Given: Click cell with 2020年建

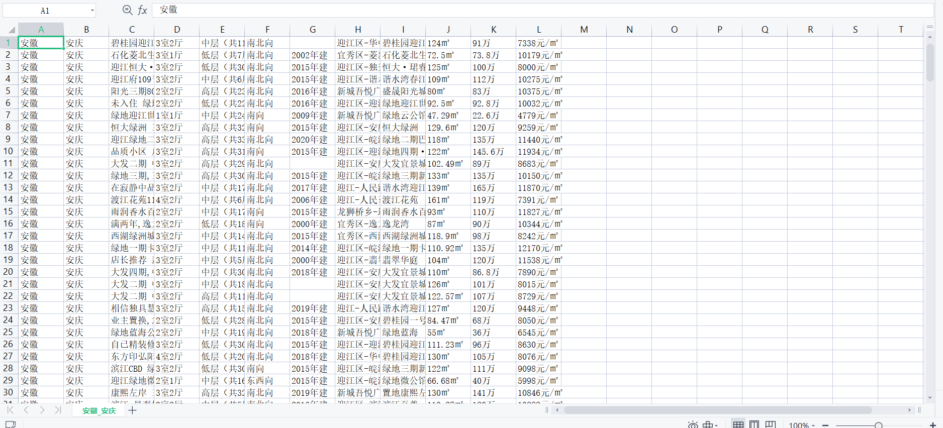Looking at the screenshot, I should click(313, 139).
